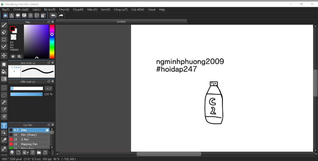Close the Màu color panel
The height and width of the screenshot is (161, 318).
53,22
